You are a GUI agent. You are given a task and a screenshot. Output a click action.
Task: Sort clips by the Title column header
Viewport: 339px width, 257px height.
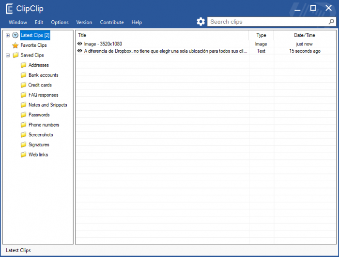coord(162,35)
